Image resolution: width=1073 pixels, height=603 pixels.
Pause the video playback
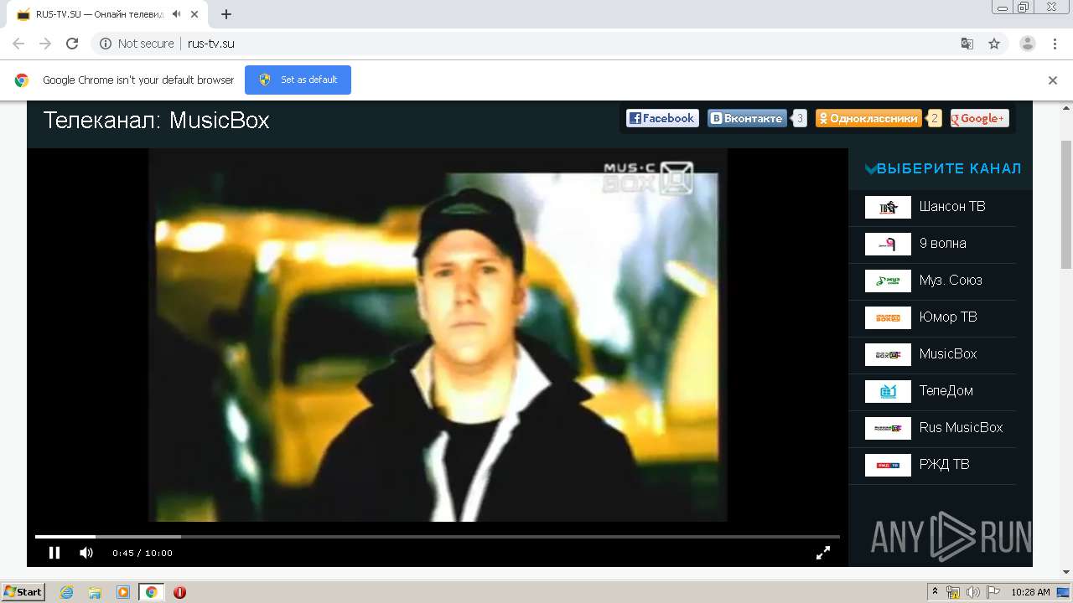(54, 553)
